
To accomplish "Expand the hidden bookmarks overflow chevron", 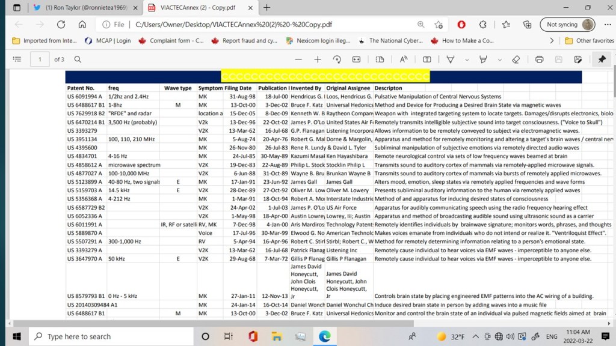I will point(552,41).
